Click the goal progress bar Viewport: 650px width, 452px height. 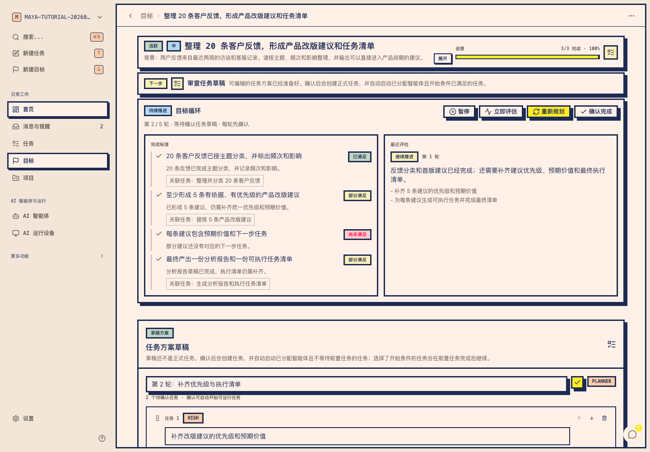point(528,57)
